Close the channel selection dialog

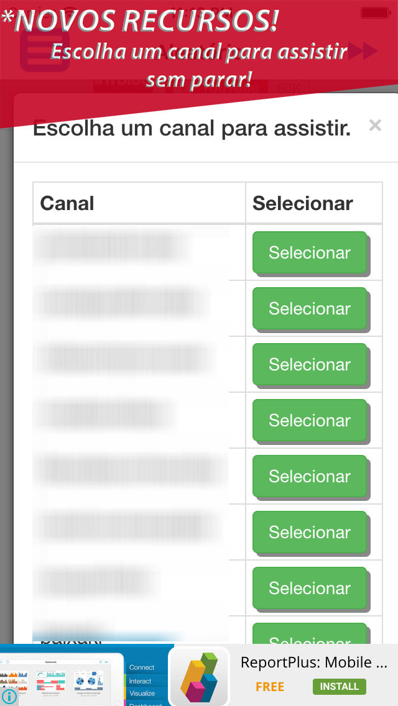(x=374, y=126)
